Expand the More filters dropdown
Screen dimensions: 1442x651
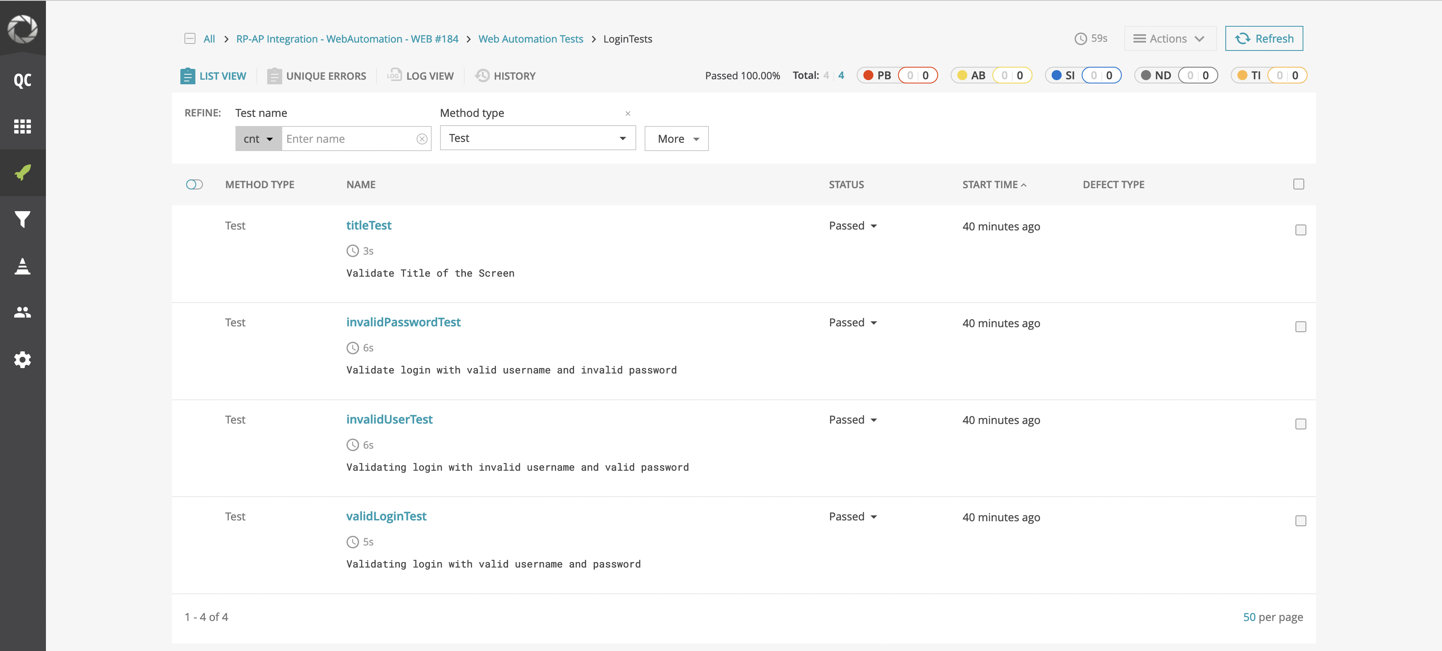coord(676,138)
